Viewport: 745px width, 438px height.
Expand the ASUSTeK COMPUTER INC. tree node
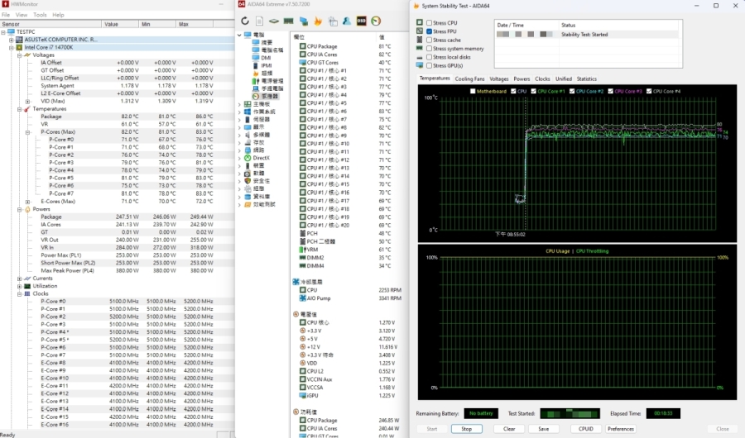(x=11, y=40)
